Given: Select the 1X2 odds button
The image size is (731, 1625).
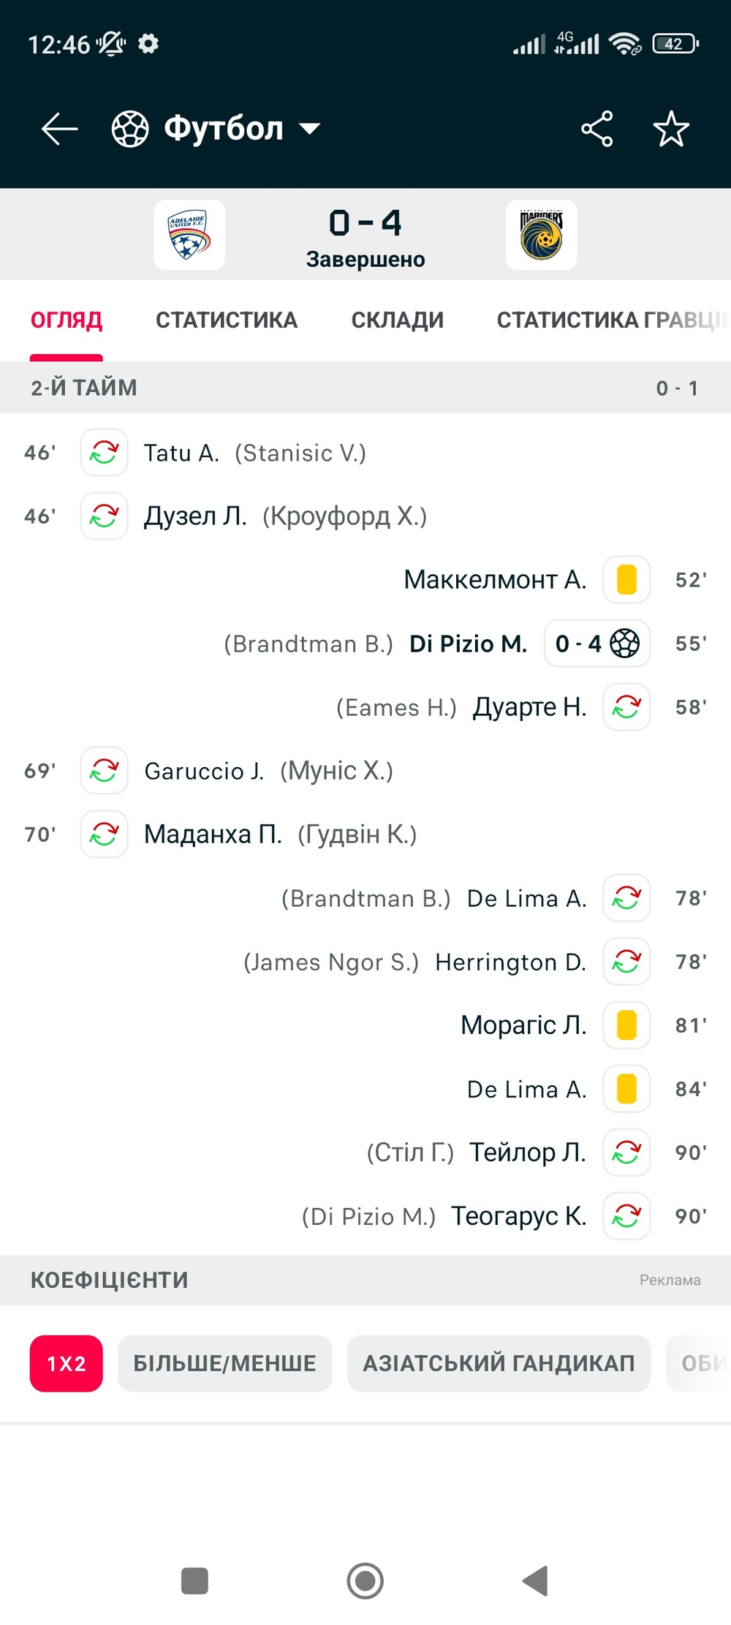Looking at the screenshot, I should coord(67,1364).
